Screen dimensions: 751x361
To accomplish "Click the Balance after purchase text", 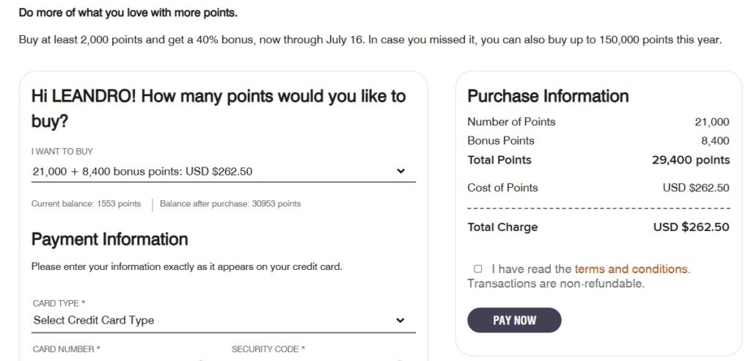I will click(230, 204).
